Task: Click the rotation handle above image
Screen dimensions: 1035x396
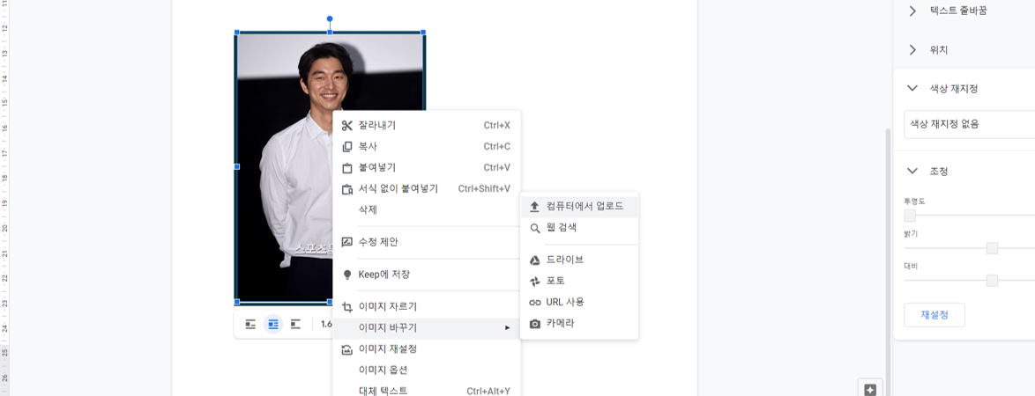Action: pyautogui.click(x=330, y=18)
